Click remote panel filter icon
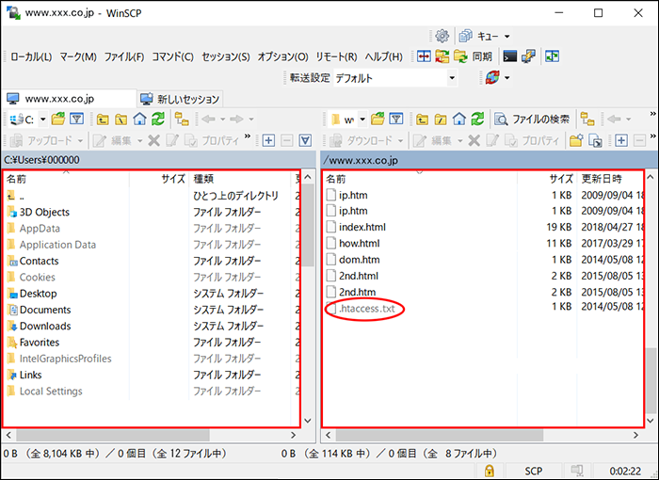659x480 pixels. [397, 120]
